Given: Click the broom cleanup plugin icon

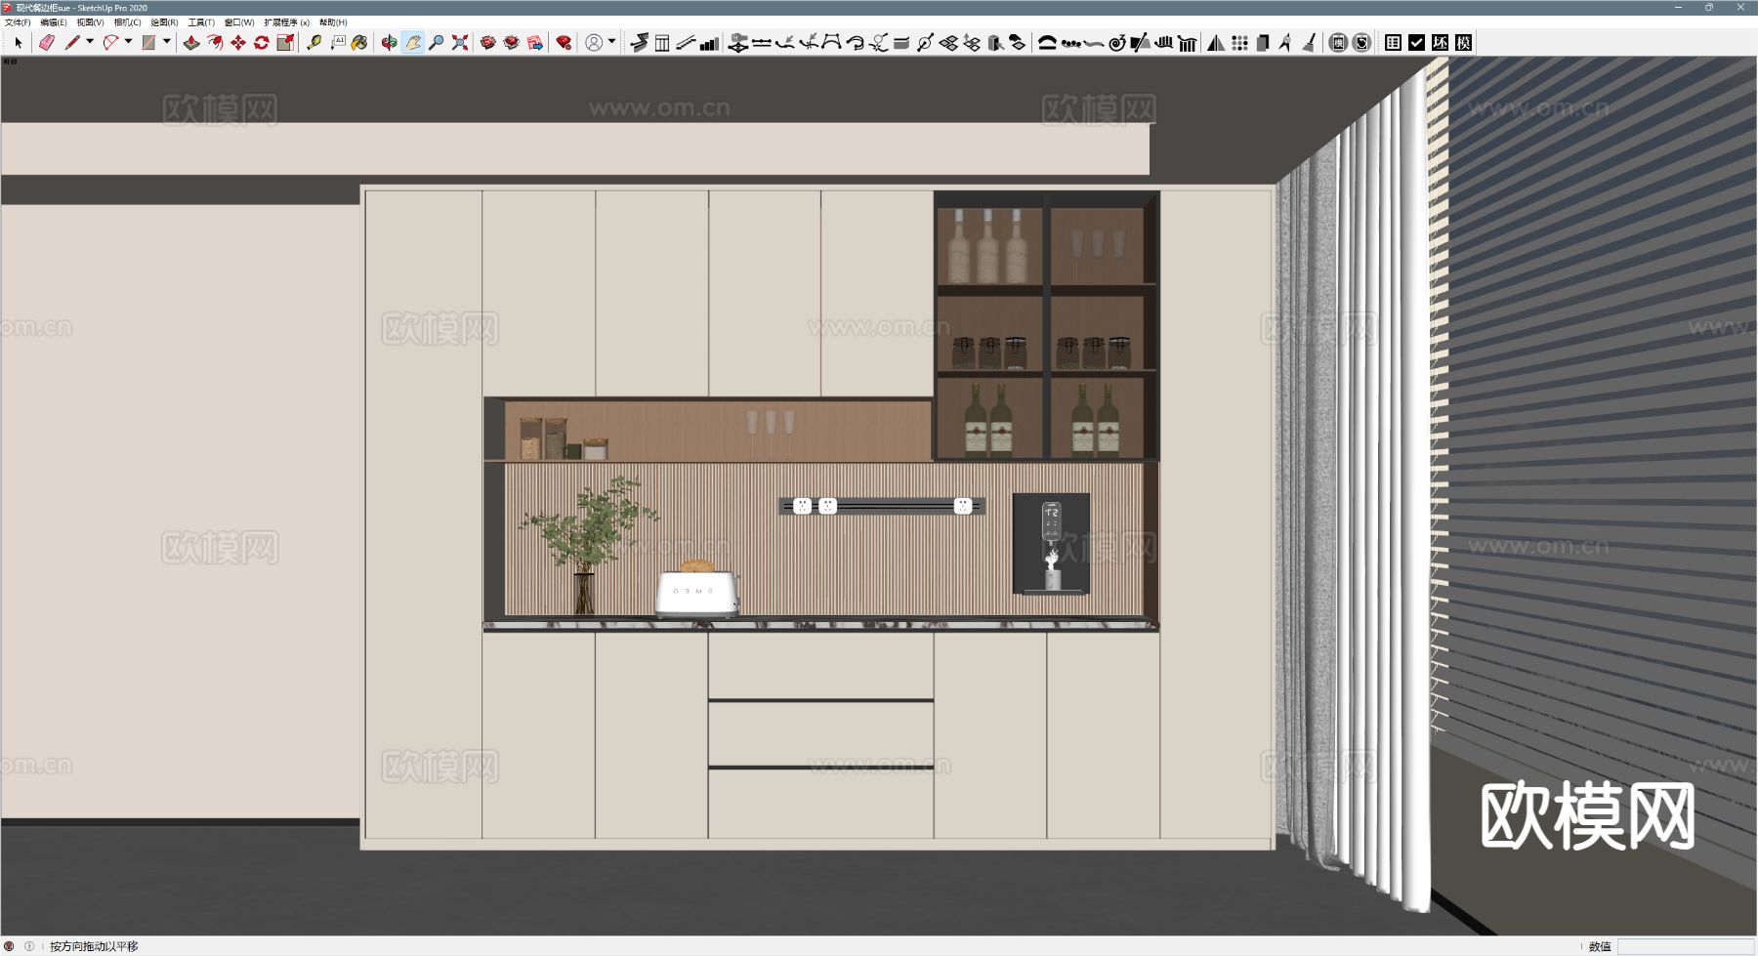Looking at the screenshot, I should point(1310,42).
